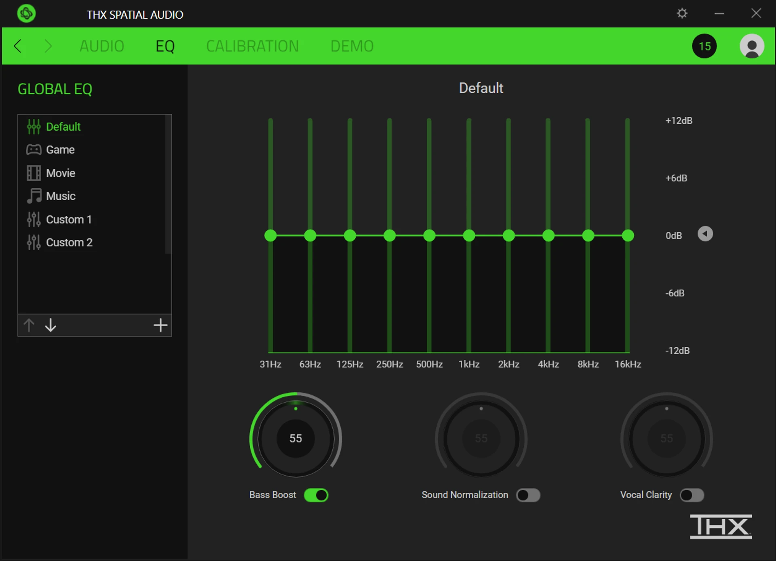
Task: Click the Bass Boost dial showing 55
Action: 295,438
